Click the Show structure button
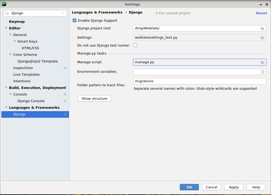This screenshot has width=271, height=195. pos(94,98)
